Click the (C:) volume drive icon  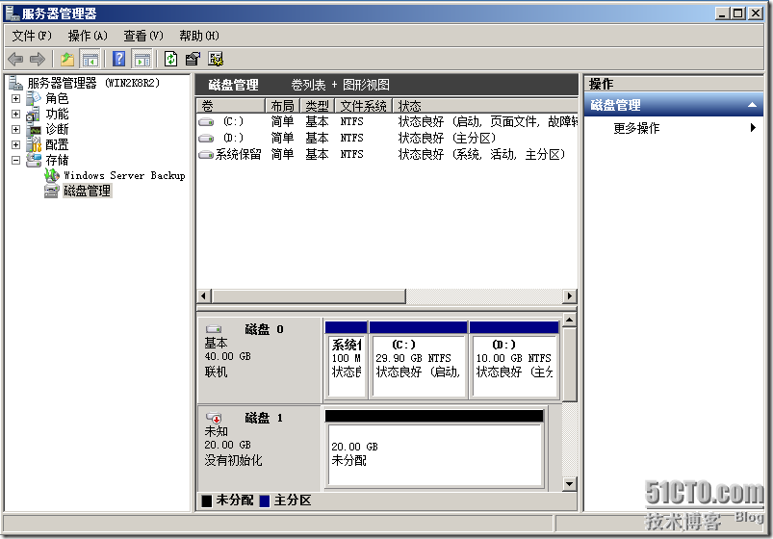[206, 122]
